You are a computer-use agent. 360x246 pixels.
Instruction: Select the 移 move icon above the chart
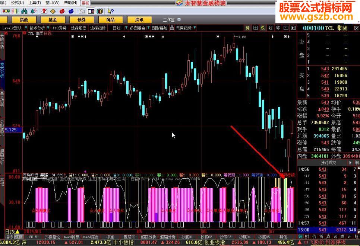278,28
